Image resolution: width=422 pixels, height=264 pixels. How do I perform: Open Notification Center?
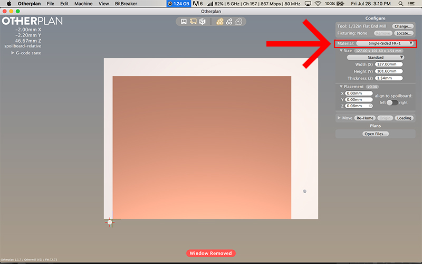(411, 4)
